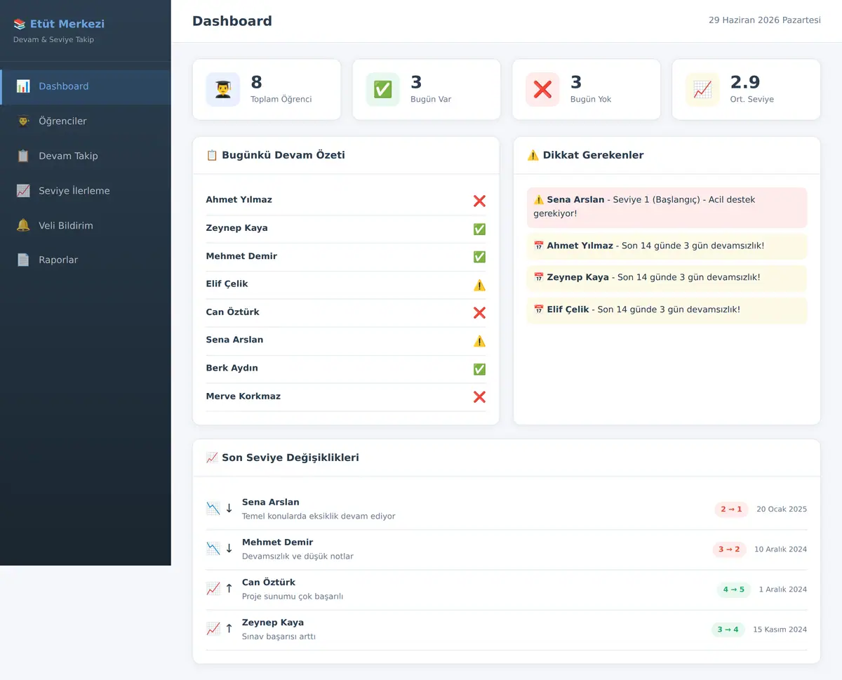The height and width of the screenshot is (680, 842).
Task: Click Mehmet Demir's green present icon
Action: 479,257
